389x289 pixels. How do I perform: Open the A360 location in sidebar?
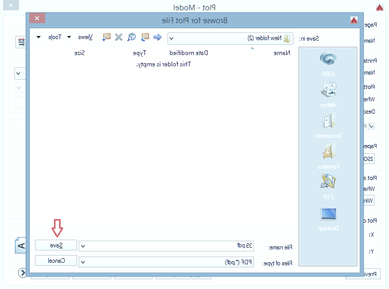tap(328, 64)
